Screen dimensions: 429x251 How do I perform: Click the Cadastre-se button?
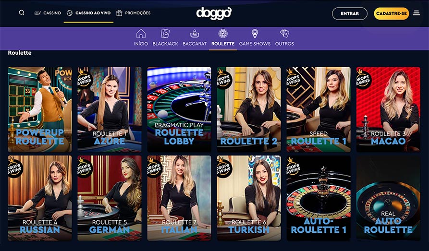(x=391, y=13)
